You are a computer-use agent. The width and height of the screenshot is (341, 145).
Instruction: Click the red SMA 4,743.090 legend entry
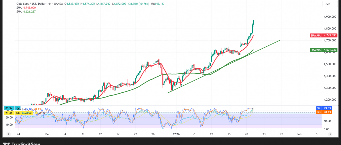coord(26,8)
